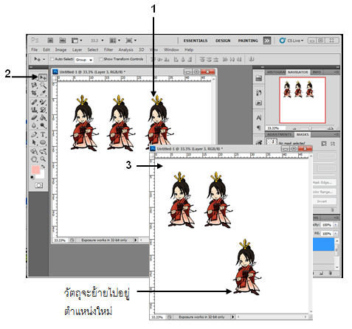Select the Brush tool

tap(43, 102)
